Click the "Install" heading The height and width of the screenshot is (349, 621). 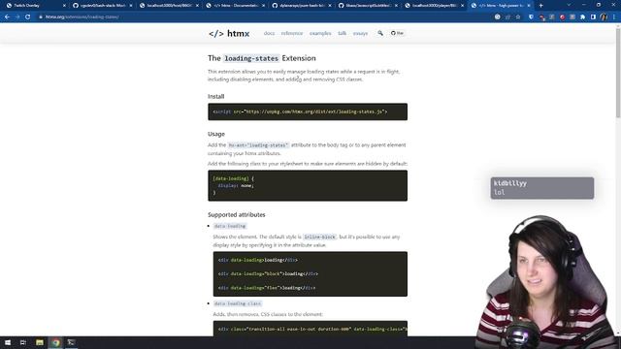[215, 96]
